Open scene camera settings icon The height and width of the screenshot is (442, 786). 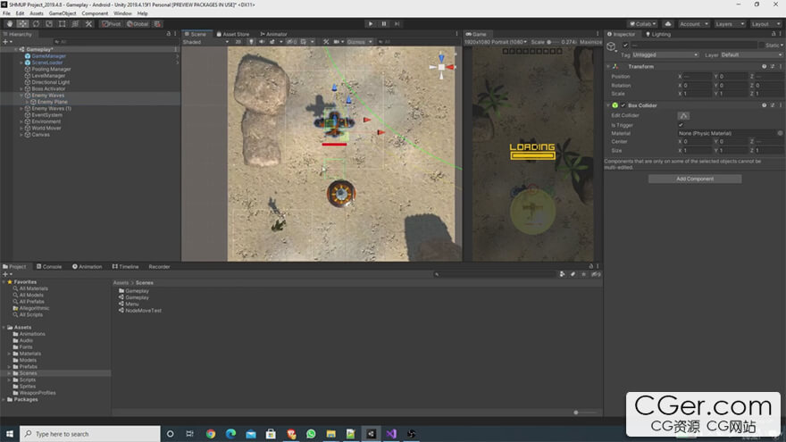(339, 42)
